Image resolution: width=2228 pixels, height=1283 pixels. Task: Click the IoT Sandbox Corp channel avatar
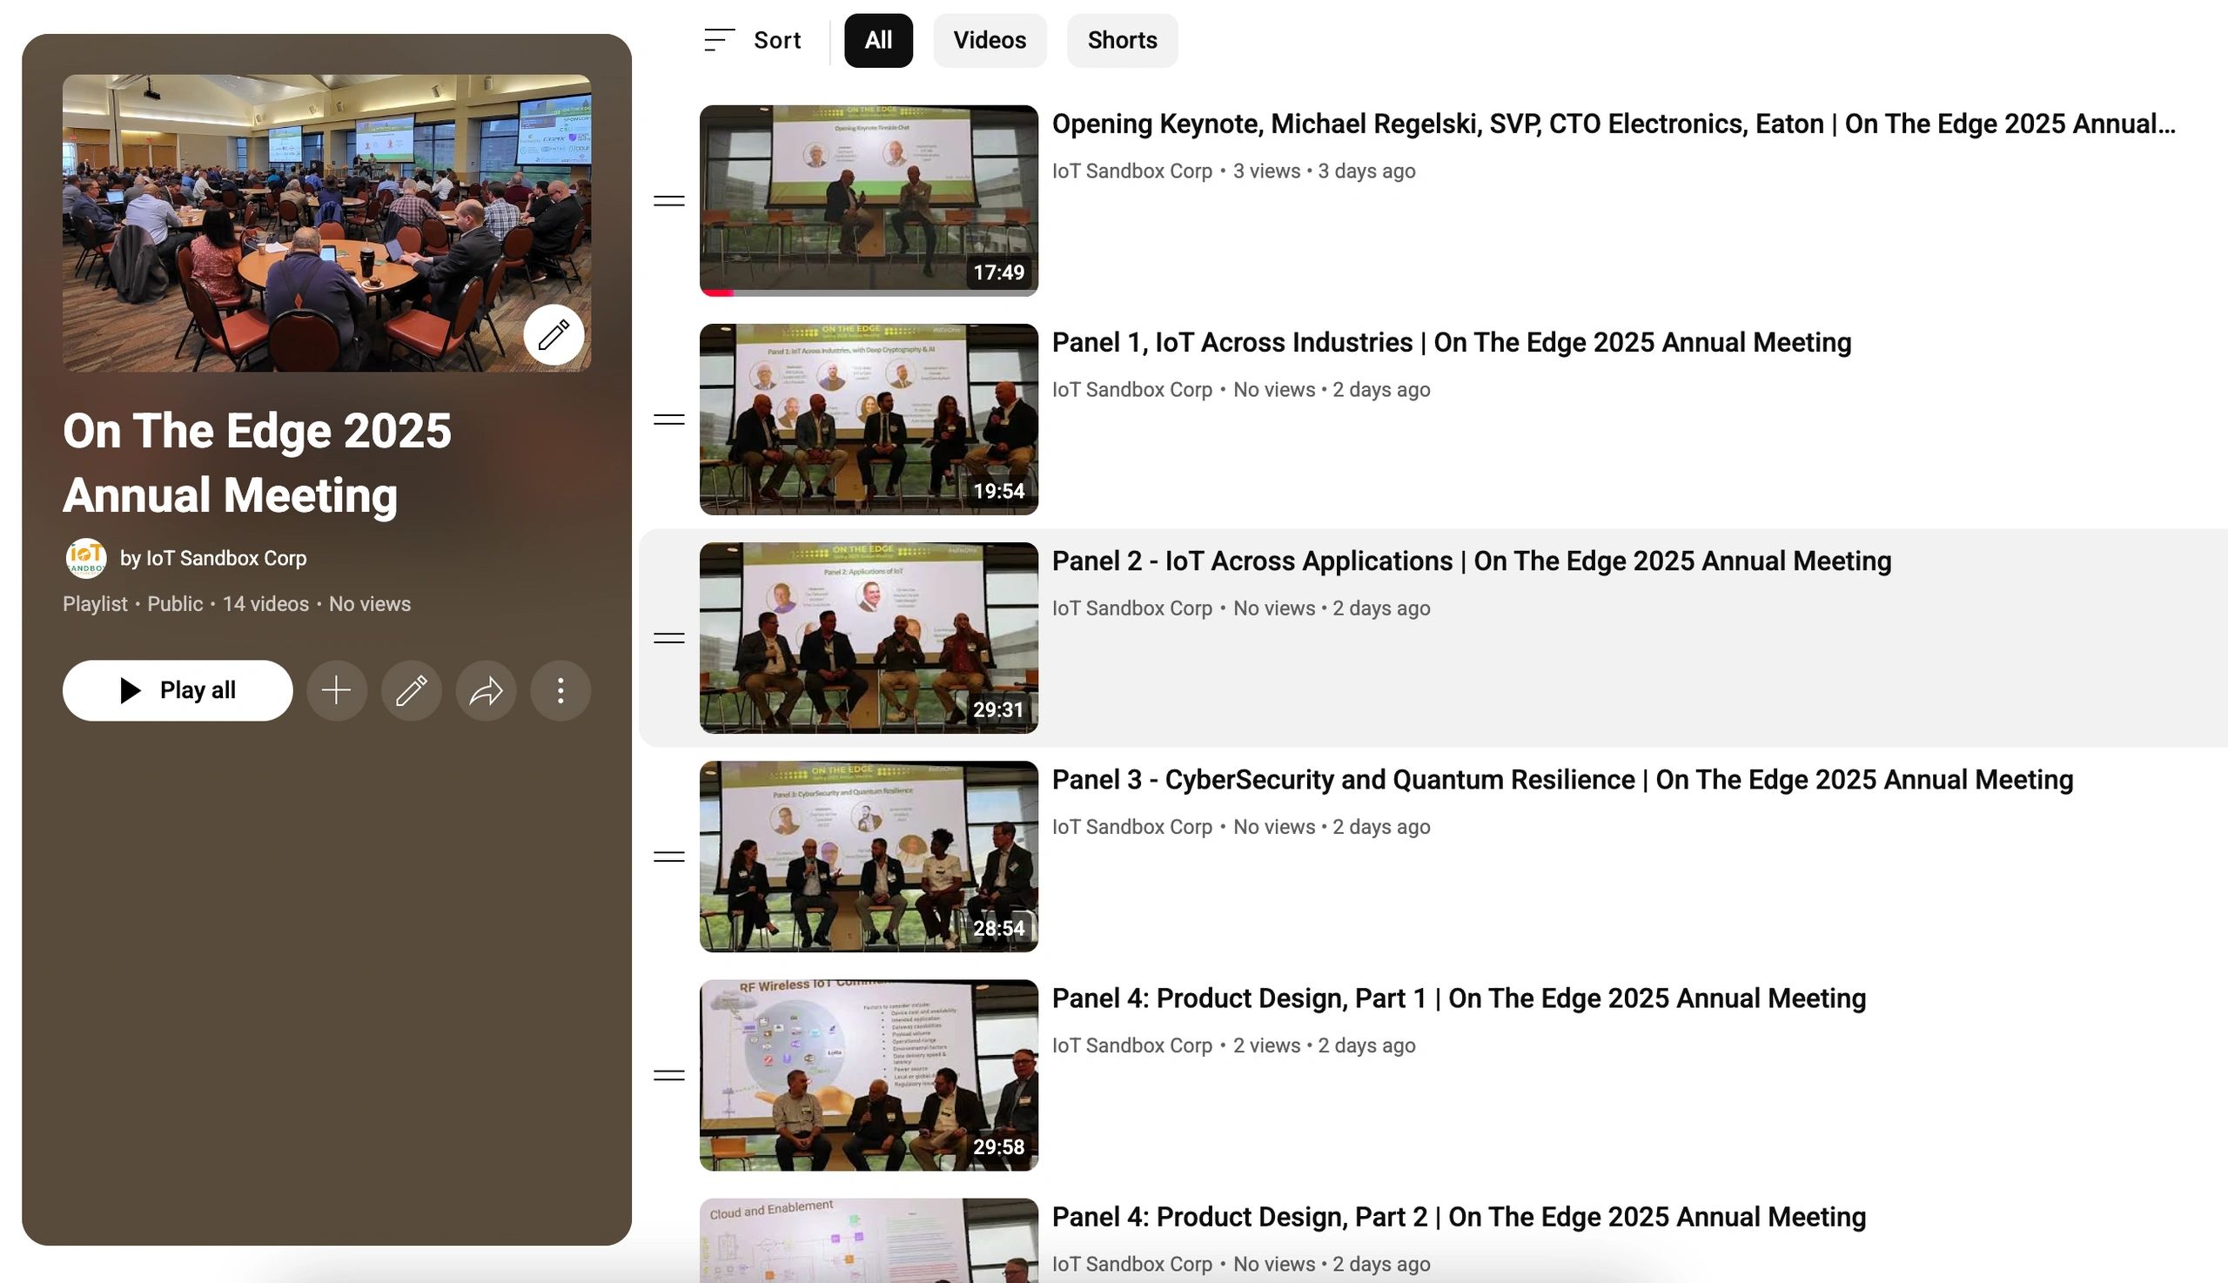coord(86,558)
